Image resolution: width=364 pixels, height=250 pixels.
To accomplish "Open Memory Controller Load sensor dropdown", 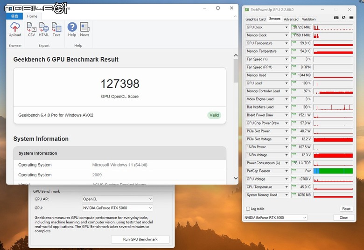I will [286, 91].
